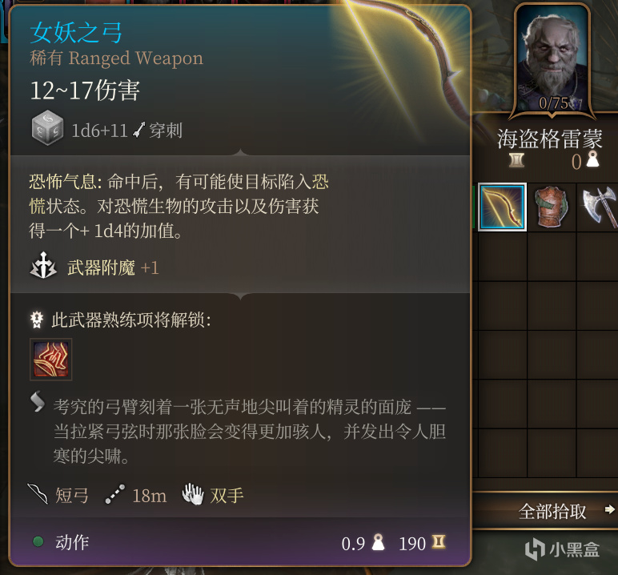
Task: Click the gold coin icon beside 190
Action: (x=439, y=542)
